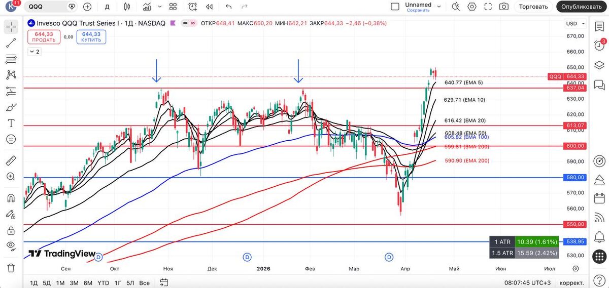Select the 6М date range
The width and height of the screenshot is (609, 288).
pos(88,282)
